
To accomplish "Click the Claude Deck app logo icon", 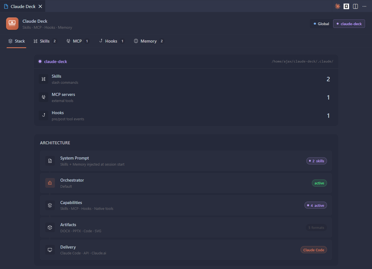I will pyautogui.click(x=12, y=23).
